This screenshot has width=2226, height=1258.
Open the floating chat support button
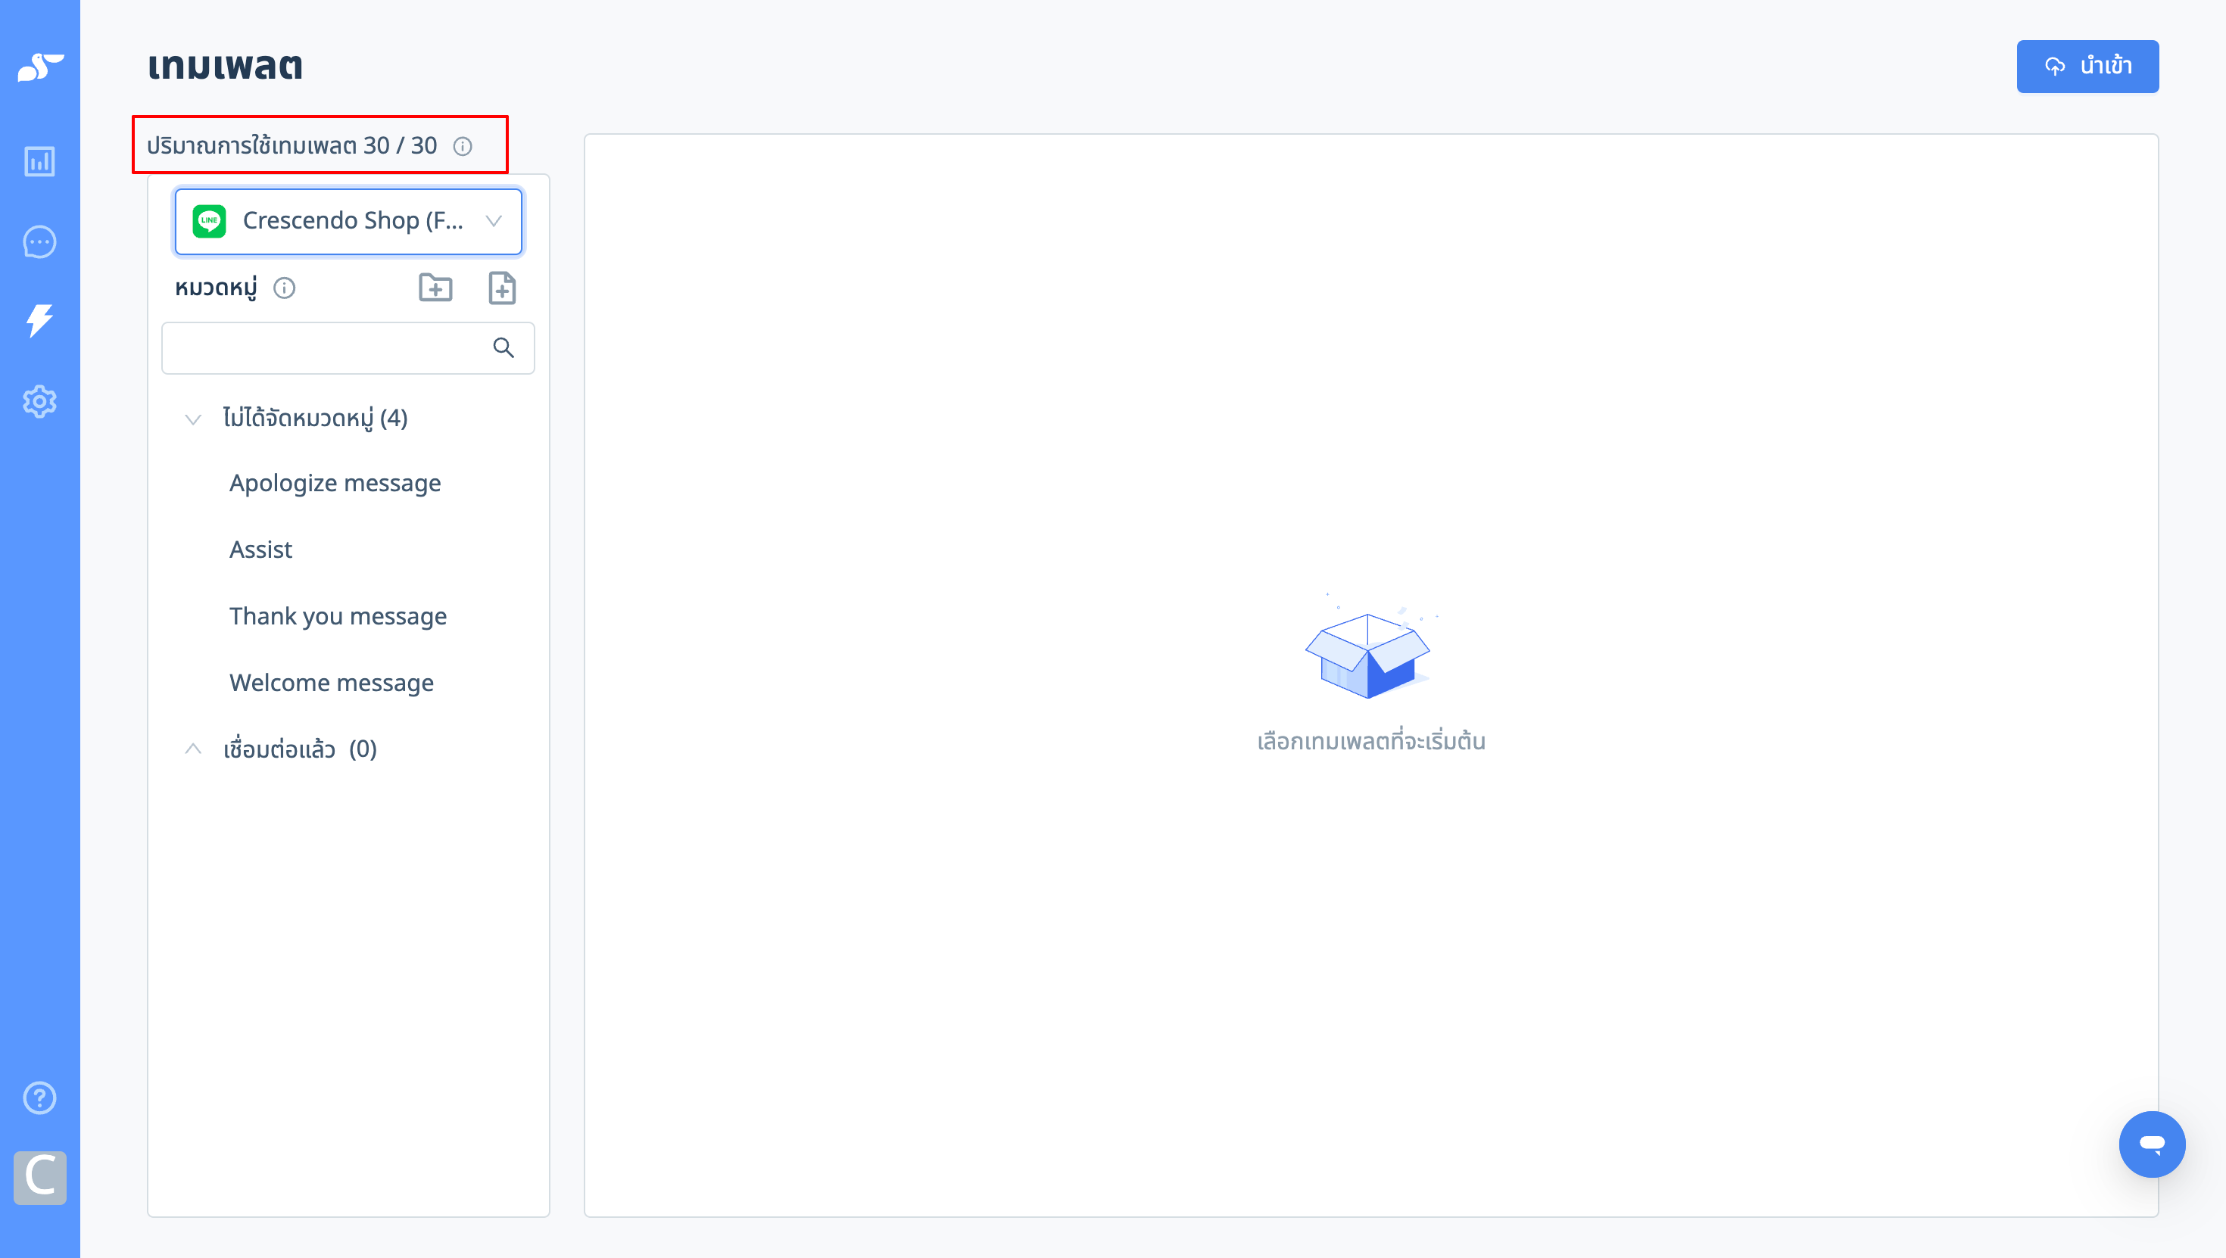[x=2152, y=1144]
